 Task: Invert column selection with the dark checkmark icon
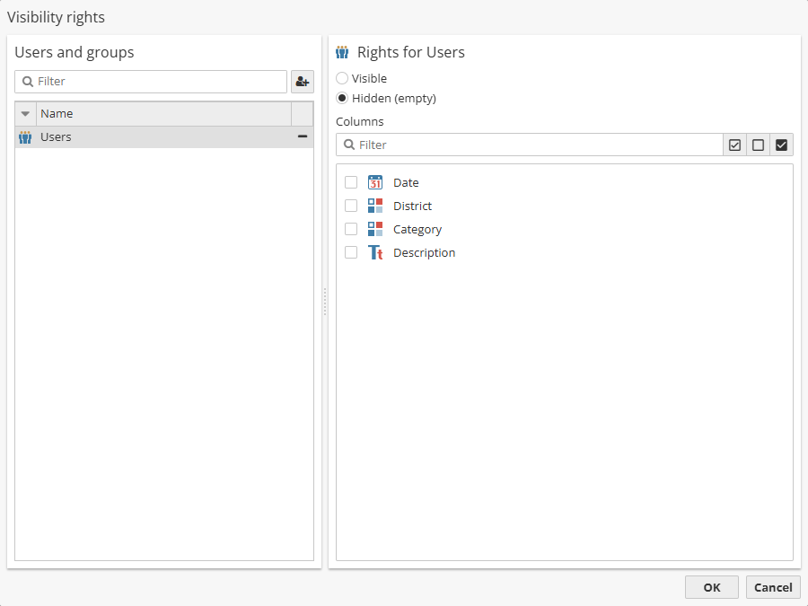coord(781,144)
